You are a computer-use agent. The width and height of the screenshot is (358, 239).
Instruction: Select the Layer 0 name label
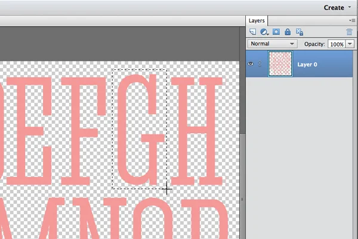click(307, 65)
